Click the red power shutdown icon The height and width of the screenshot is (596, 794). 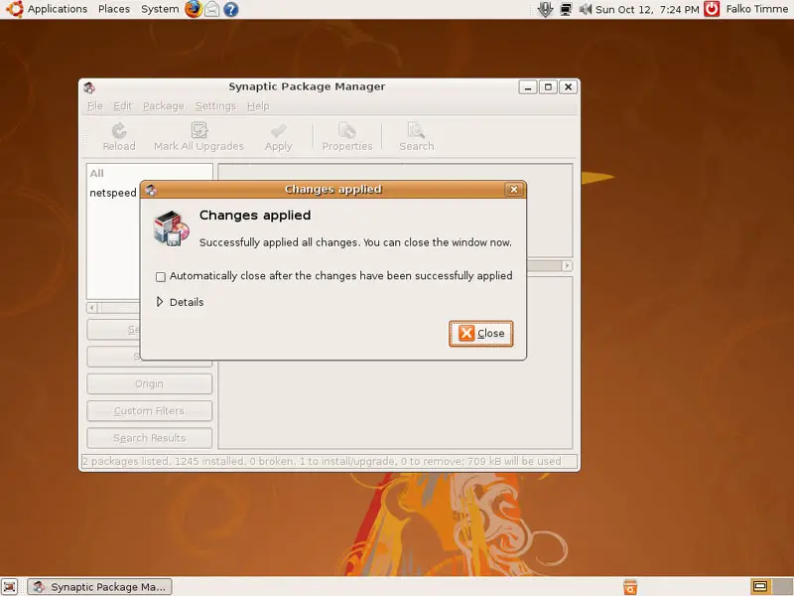pyautogui.click(x=712, y=9)
